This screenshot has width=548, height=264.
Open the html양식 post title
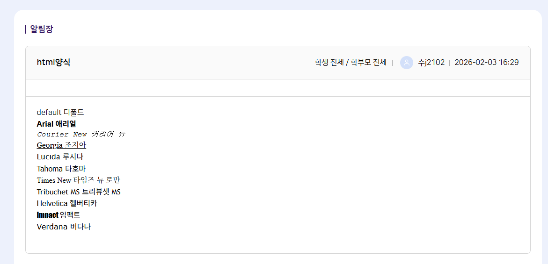click(53, 63)
